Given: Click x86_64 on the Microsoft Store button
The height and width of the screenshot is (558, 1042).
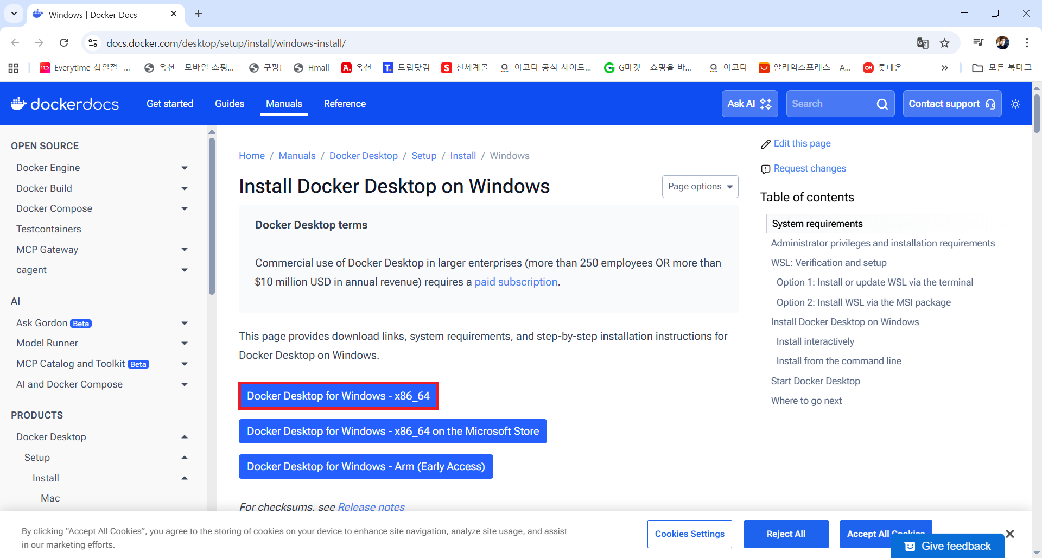Looking at the screenshot, I should click(393, 431).
